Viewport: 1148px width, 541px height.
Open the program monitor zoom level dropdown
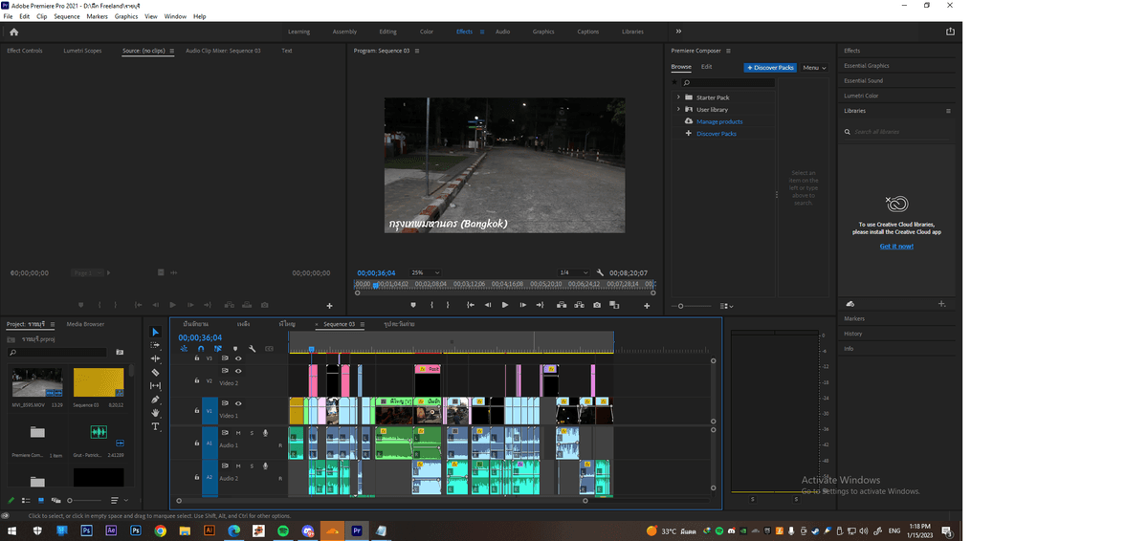point(426,272)
